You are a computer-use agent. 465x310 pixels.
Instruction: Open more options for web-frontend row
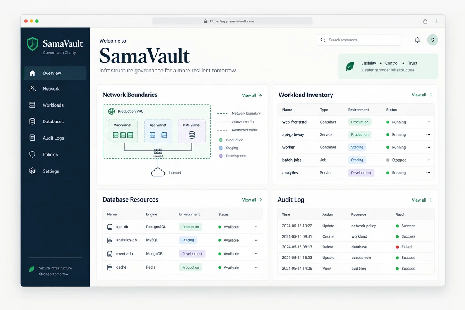click(428, 122)
